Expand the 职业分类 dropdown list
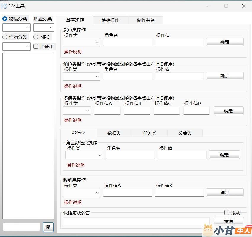This screenshot has height=237, width=252. tap(44, 27)
